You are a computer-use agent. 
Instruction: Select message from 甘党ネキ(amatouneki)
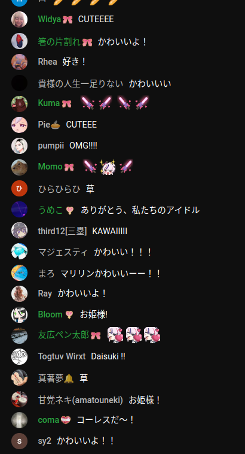pyautogui.click(x=144, y=400)
